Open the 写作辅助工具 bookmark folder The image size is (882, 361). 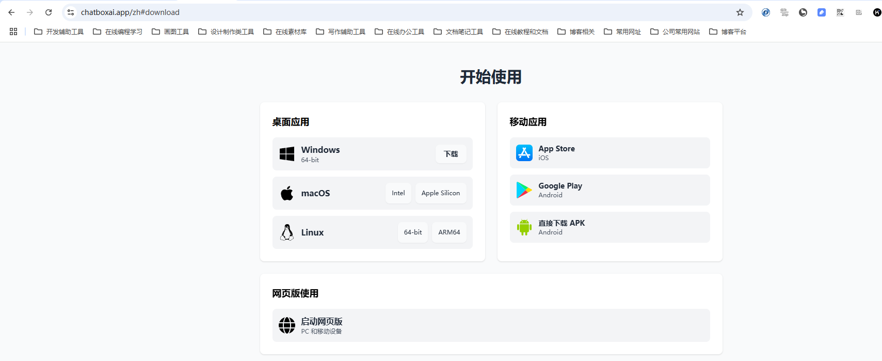(341, 32)
